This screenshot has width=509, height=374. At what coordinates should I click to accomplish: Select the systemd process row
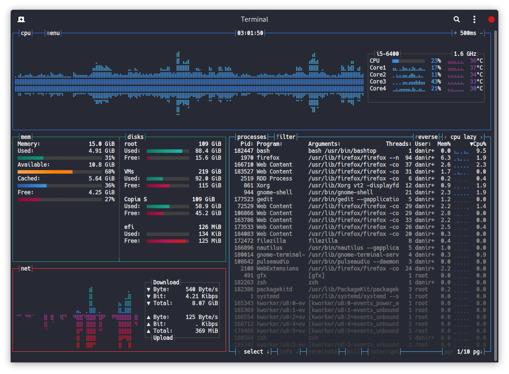pos(360,296)
